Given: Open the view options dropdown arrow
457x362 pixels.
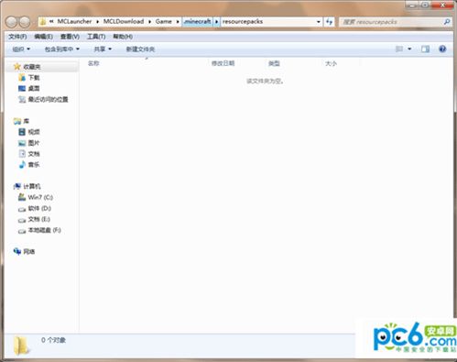Looking at the screenshot, I should tap(409, 49).
